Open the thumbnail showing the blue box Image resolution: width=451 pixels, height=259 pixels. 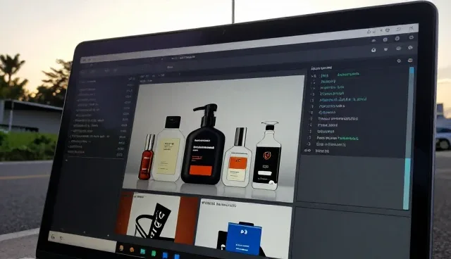tap(243, 228)
